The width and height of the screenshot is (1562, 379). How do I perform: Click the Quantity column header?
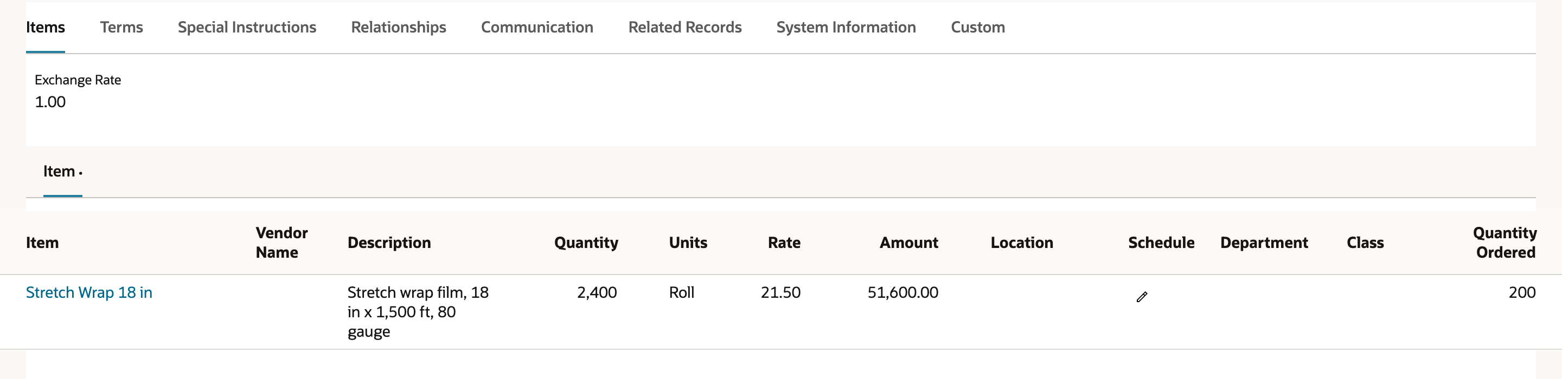pyautogui.click(x=586, y=243)
